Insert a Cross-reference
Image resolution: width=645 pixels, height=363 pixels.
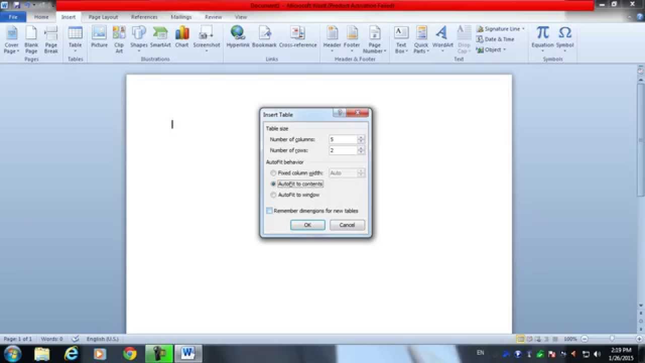298,38
